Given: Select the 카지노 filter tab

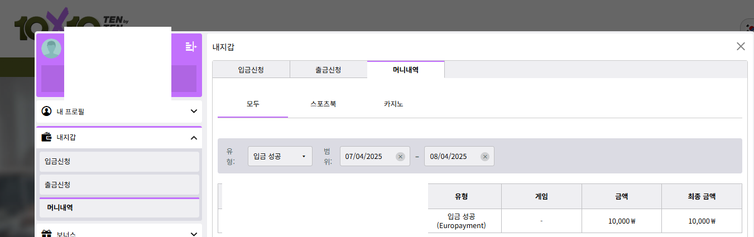Looking at the screenshot, I should (x=393, y=104).
